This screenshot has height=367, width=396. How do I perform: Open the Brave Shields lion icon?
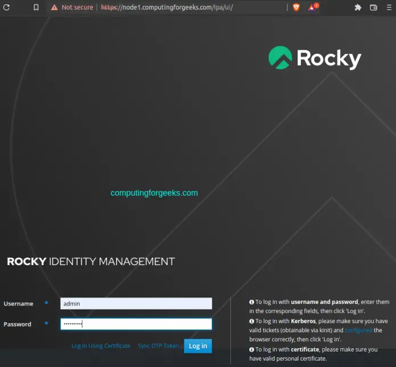(296, 7)
